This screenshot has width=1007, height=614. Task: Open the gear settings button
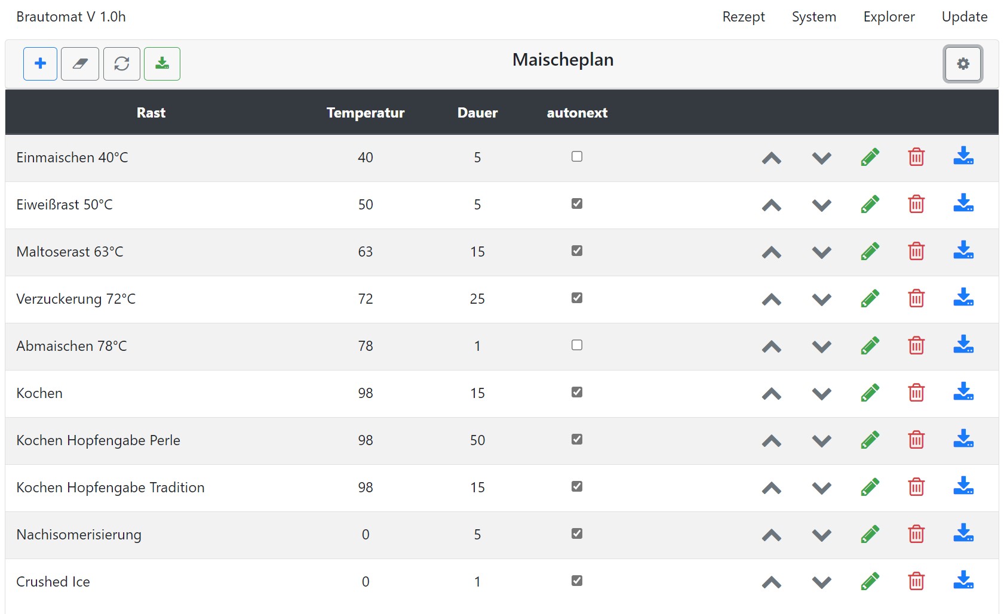[x=963, y=64]
